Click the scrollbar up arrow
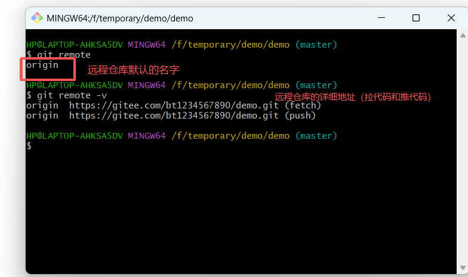Viewport: 468px width, 277px height. click(463, 36)
